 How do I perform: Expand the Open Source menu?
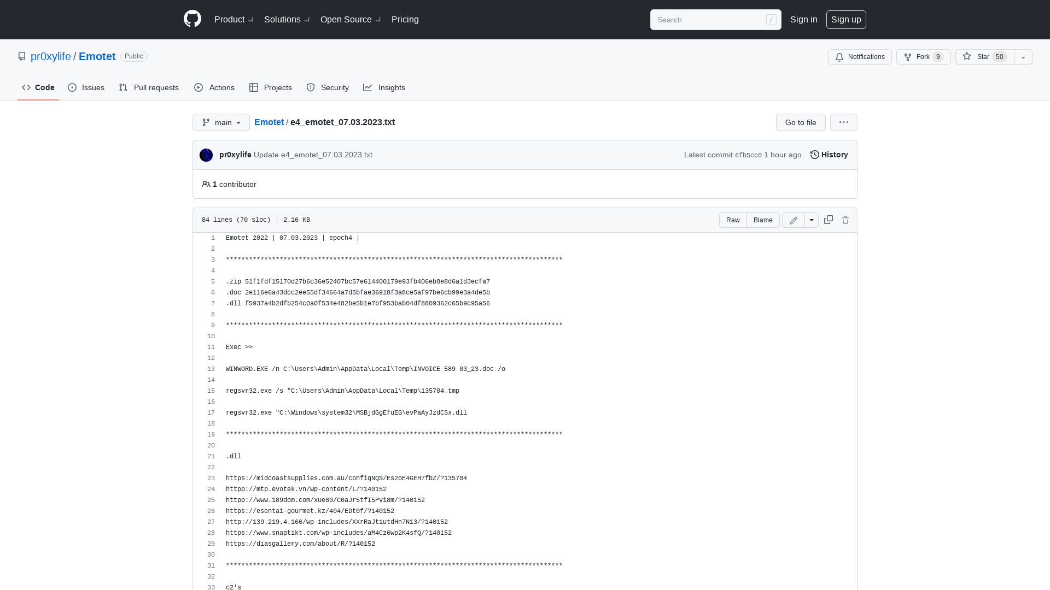click(351, 20)
